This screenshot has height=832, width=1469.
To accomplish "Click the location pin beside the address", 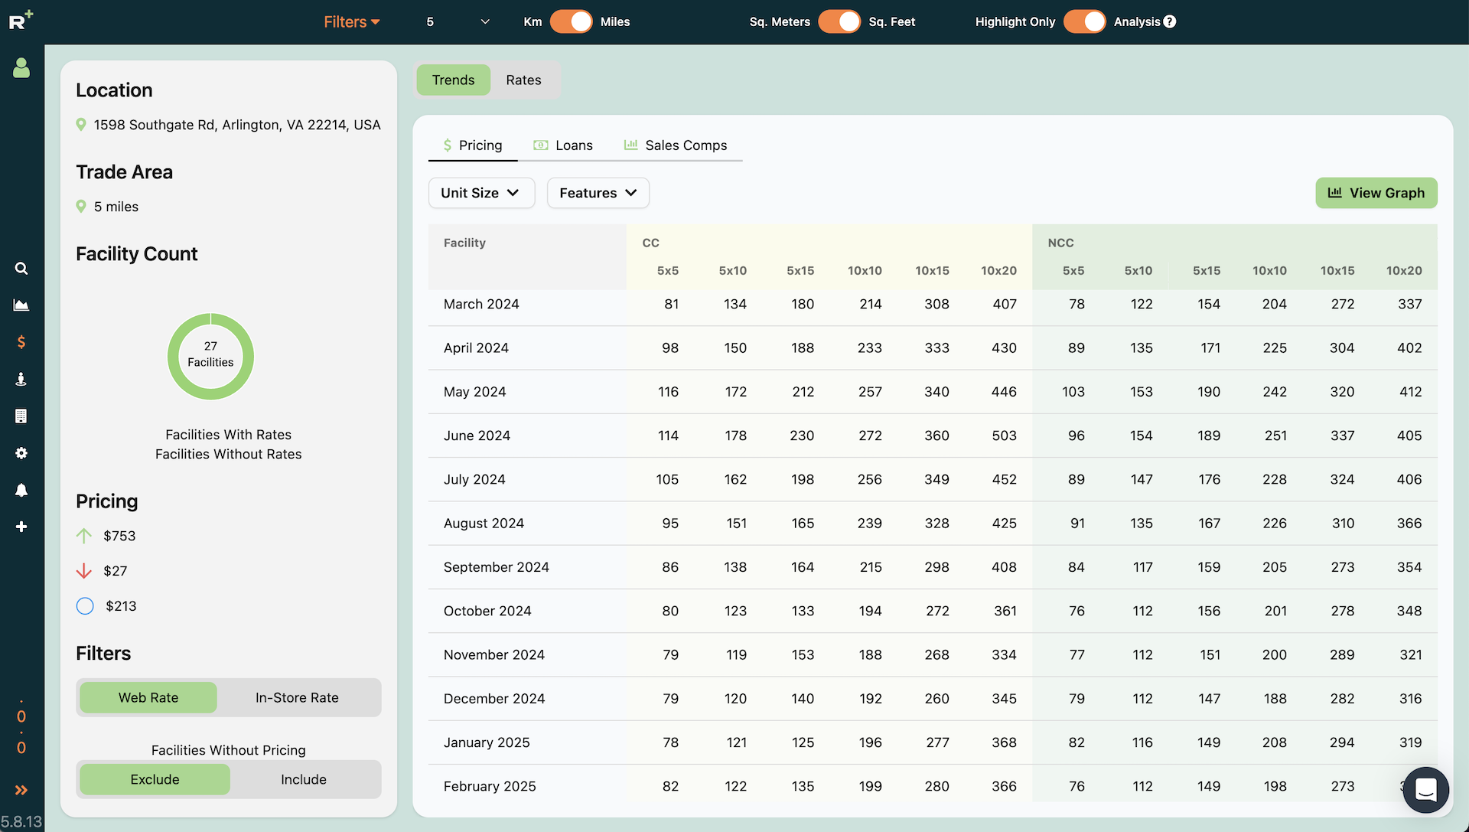I will (x=81, y=125).
